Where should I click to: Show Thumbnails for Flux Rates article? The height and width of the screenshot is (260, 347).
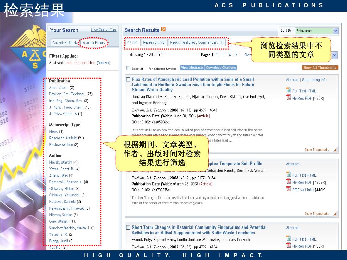[x=317, y=150]
